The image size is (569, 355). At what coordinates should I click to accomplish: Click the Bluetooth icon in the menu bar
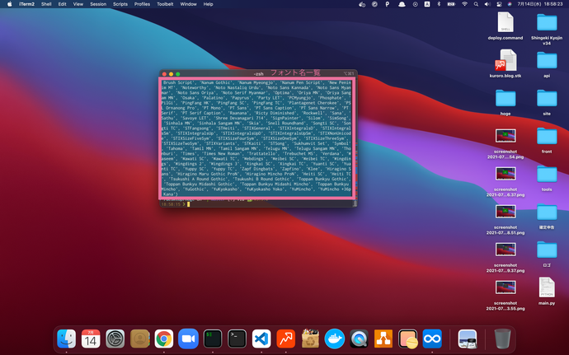[439, 4]
